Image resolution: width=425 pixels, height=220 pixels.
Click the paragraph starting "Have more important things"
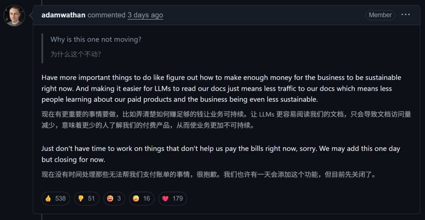(221, 88)
